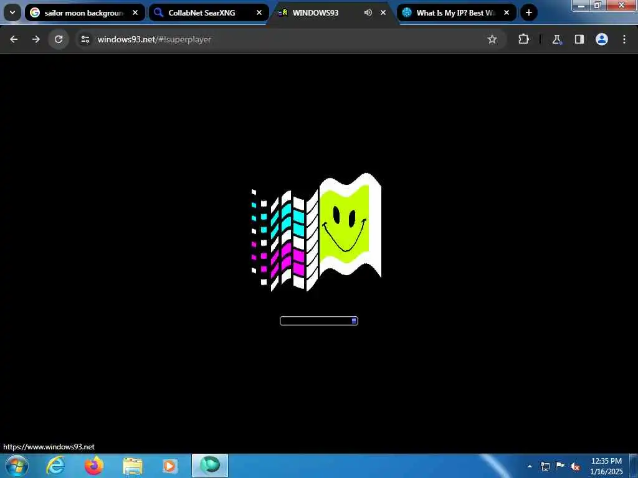
Task: Show hidden system tray icons
Action: point(530,466)
